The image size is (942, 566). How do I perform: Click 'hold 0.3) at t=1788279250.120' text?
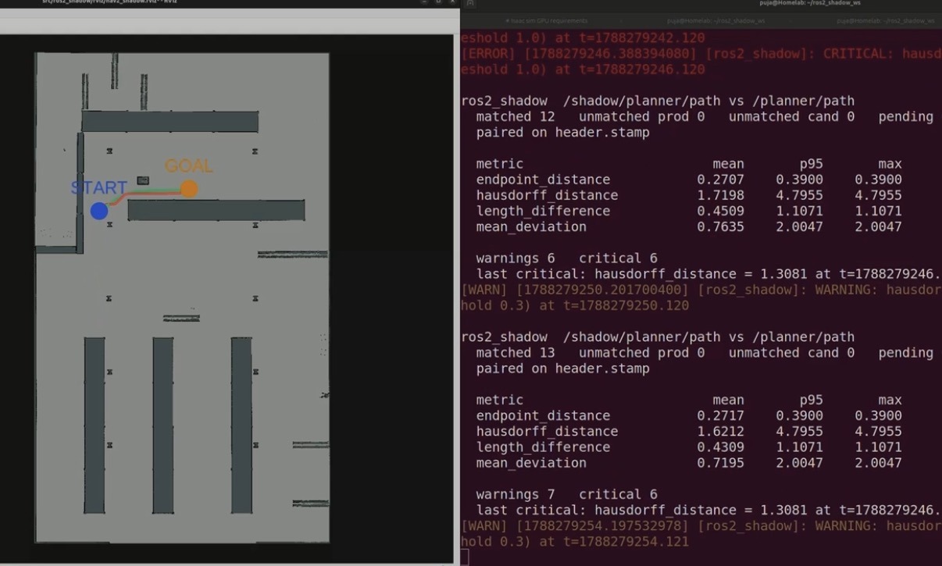(x=575, y=305)
